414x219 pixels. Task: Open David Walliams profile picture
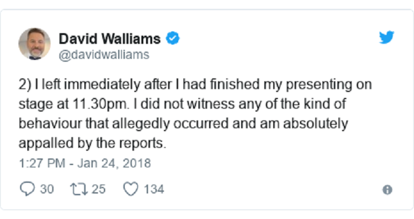point(34,44)
